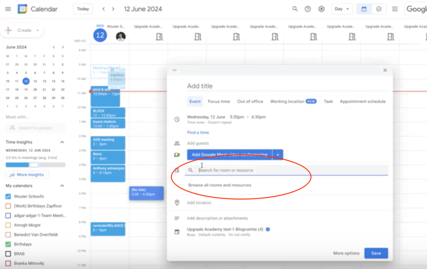Open More options for the event
This screenshot has width=427, height=269.
click(346, 254)
